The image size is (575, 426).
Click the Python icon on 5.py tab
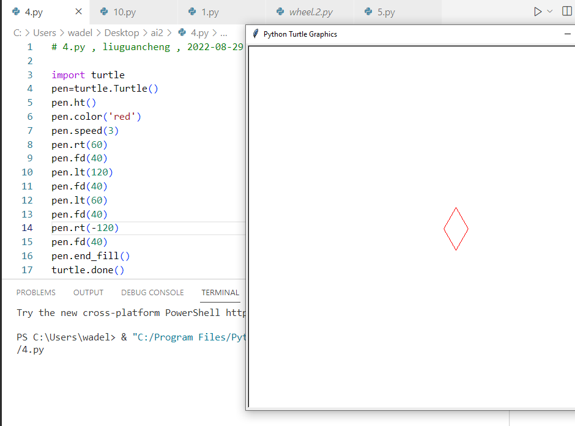pos(368,12)
